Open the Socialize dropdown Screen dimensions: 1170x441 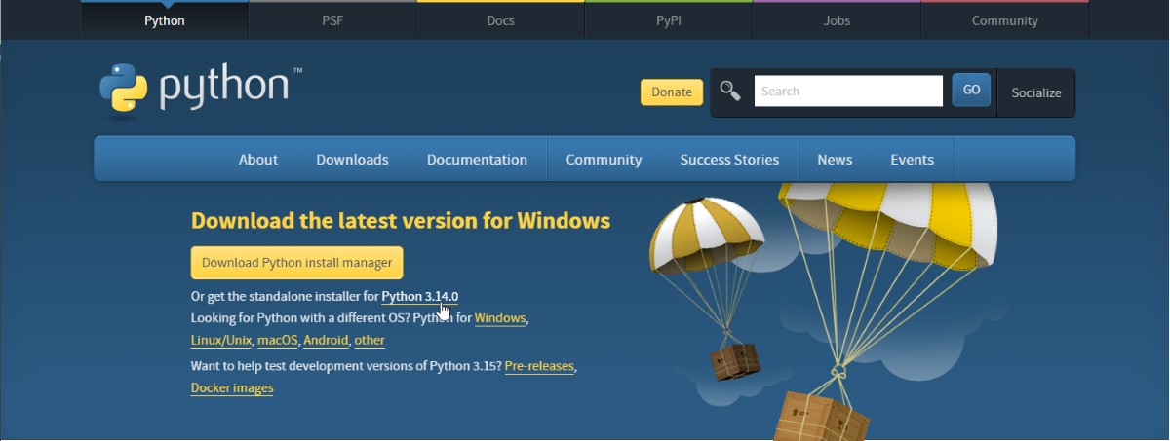pyautogui.click(x=1035, y=92)
